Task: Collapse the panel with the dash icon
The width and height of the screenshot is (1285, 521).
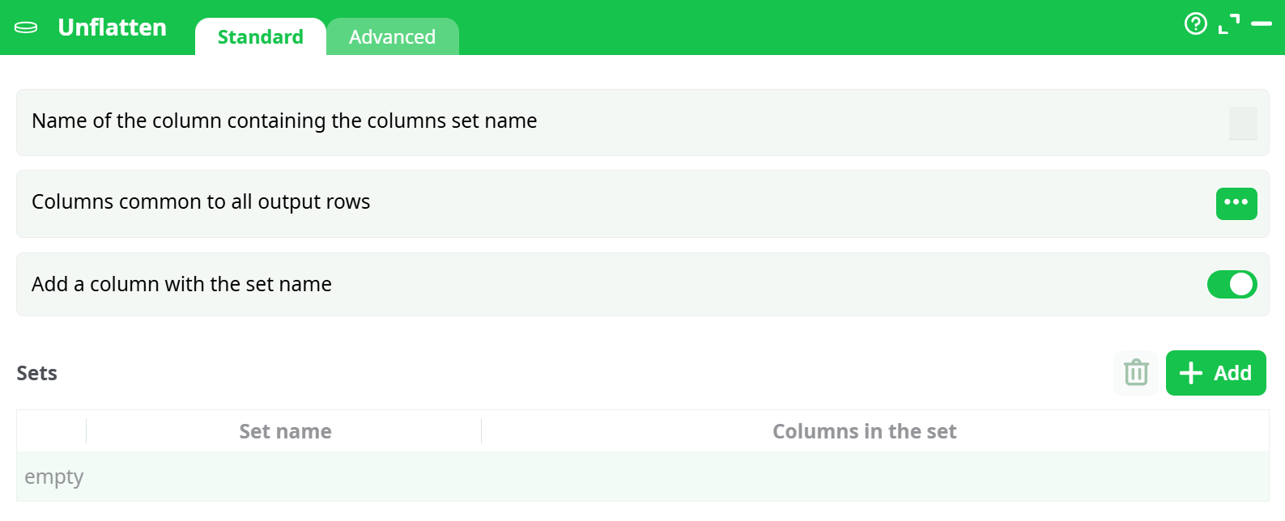Action: click(x=1262, y=24)
